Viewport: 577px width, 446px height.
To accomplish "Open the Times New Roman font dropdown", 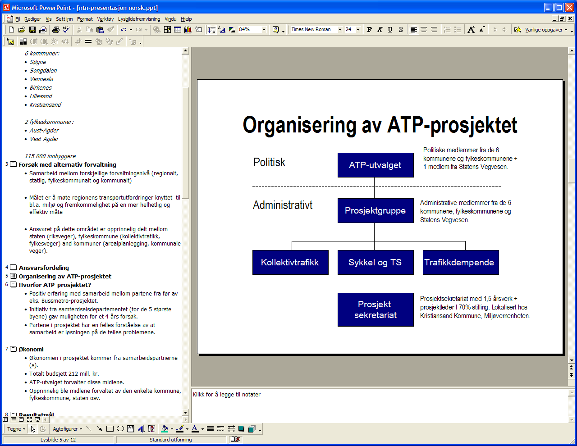I will tap(340, 30).
